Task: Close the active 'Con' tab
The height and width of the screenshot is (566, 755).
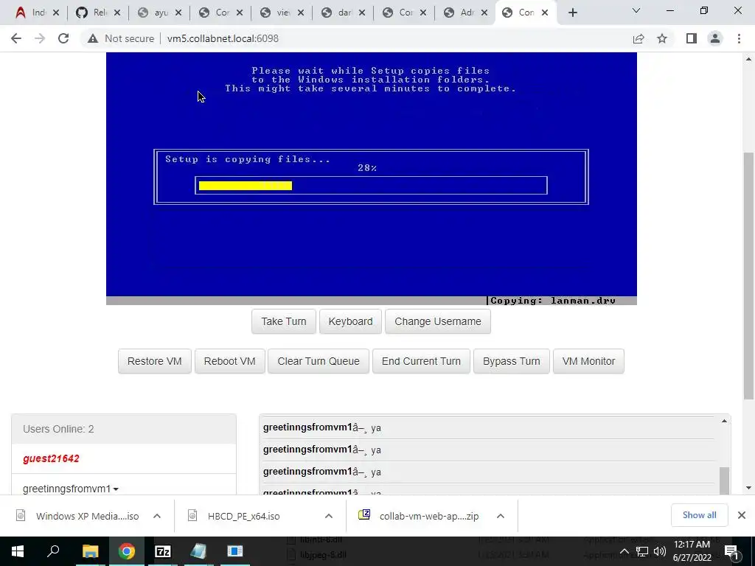Action: [x=545, y=13]
